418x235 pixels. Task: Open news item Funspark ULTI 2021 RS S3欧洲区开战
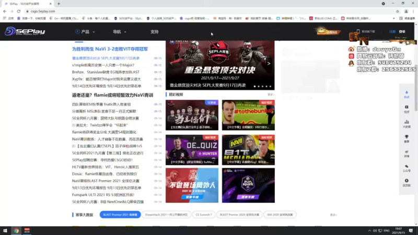[103, 195]
